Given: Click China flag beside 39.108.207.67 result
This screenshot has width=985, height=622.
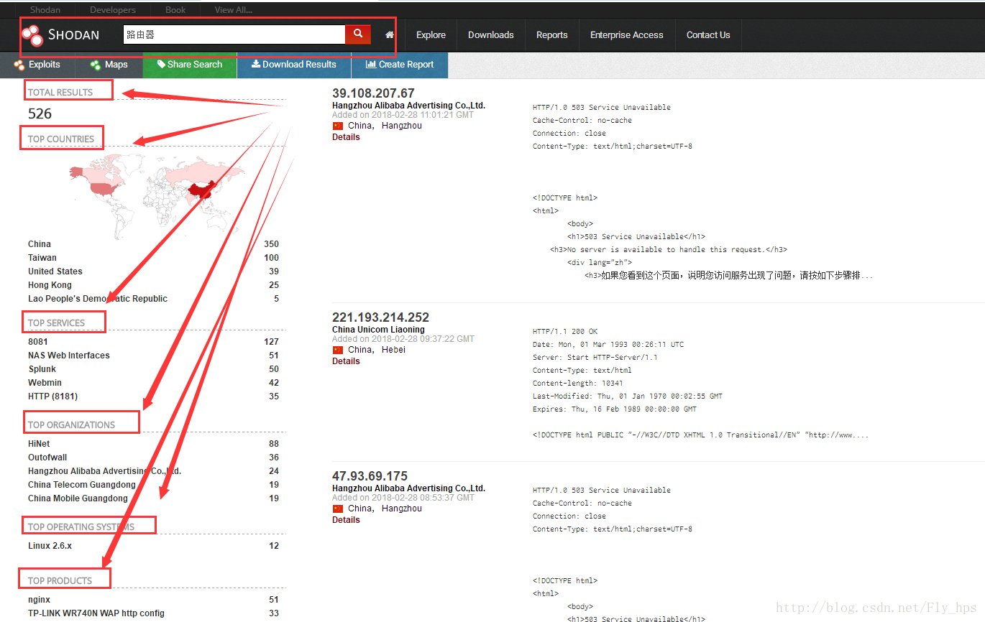Looking at the screenshot, I should (x=338, y=126).
